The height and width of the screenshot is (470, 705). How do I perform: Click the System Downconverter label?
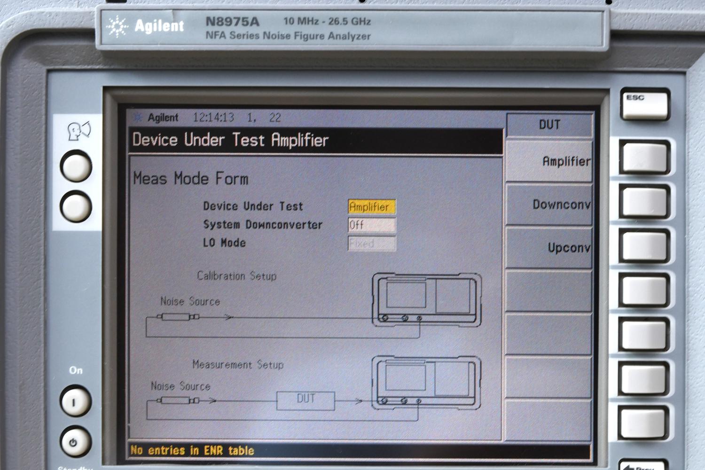click(x=263, y=225)
